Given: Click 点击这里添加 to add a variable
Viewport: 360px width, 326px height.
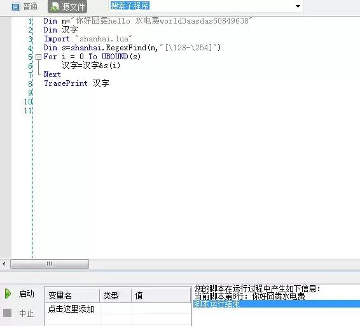Looking at the screenshot, I should pos(71,309).
